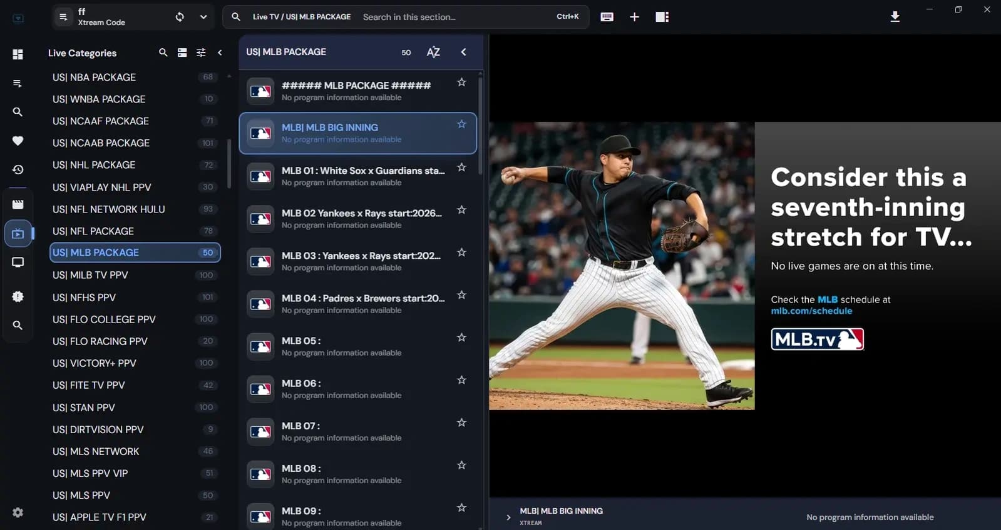Favorite the ##### MLB PACKAGE ##### entry
Viewport: 1001px width, 530px height.
pyautogui.click(x=461, y=82)
